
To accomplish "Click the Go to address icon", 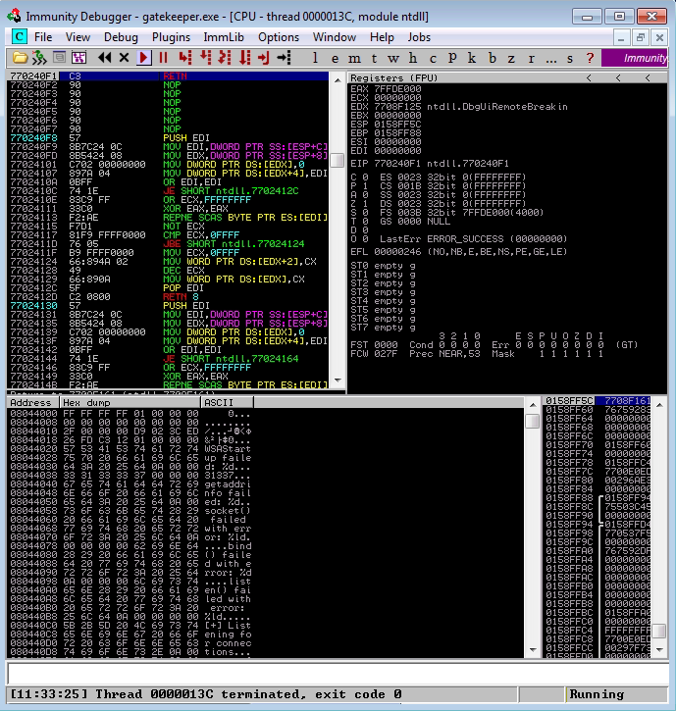I will click(x=284, y=58).
